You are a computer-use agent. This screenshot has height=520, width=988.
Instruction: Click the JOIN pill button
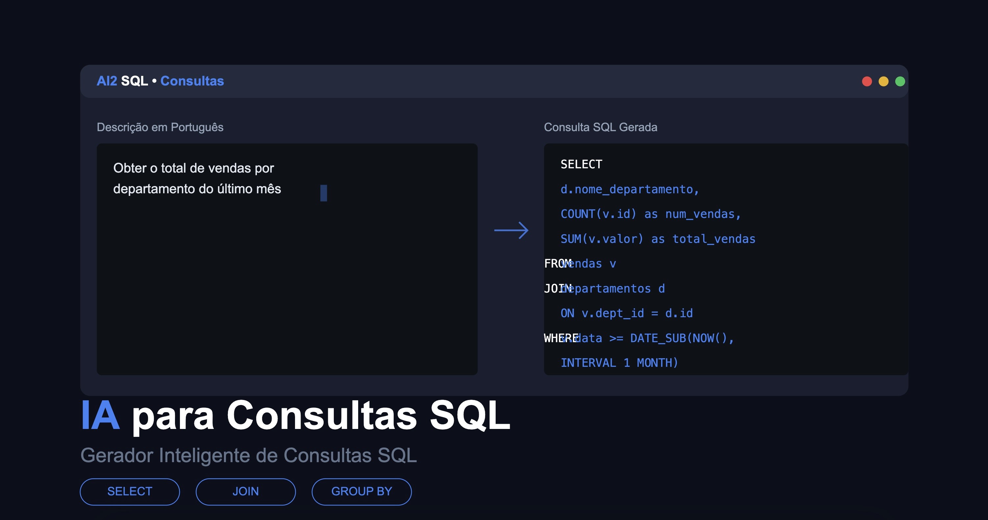coord(245,492)
